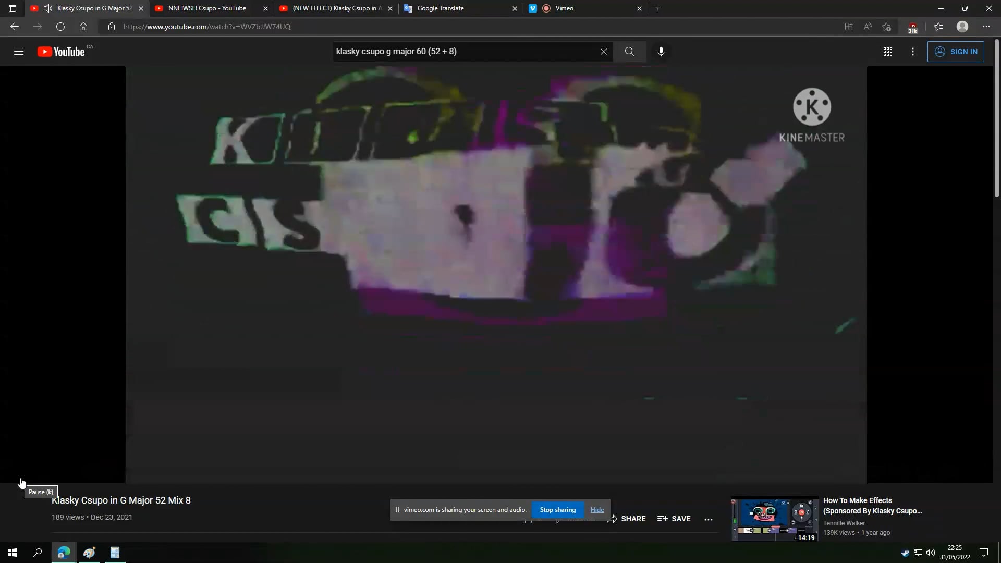Switch to the Vimeo tab

tap(565, 8)
